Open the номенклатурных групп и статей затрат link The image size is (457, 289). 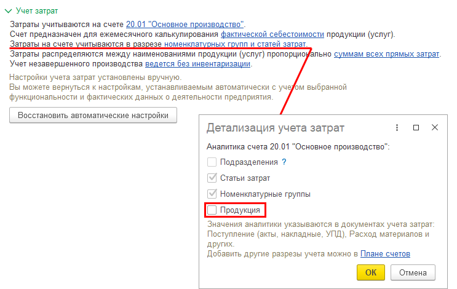coord(235,44)
